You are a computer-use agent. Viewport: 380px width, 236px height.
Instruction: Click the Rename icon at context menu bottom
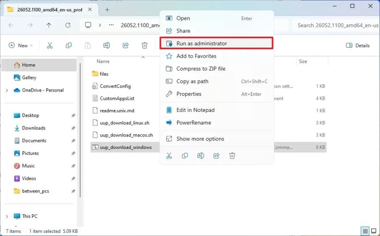(200, 155)
